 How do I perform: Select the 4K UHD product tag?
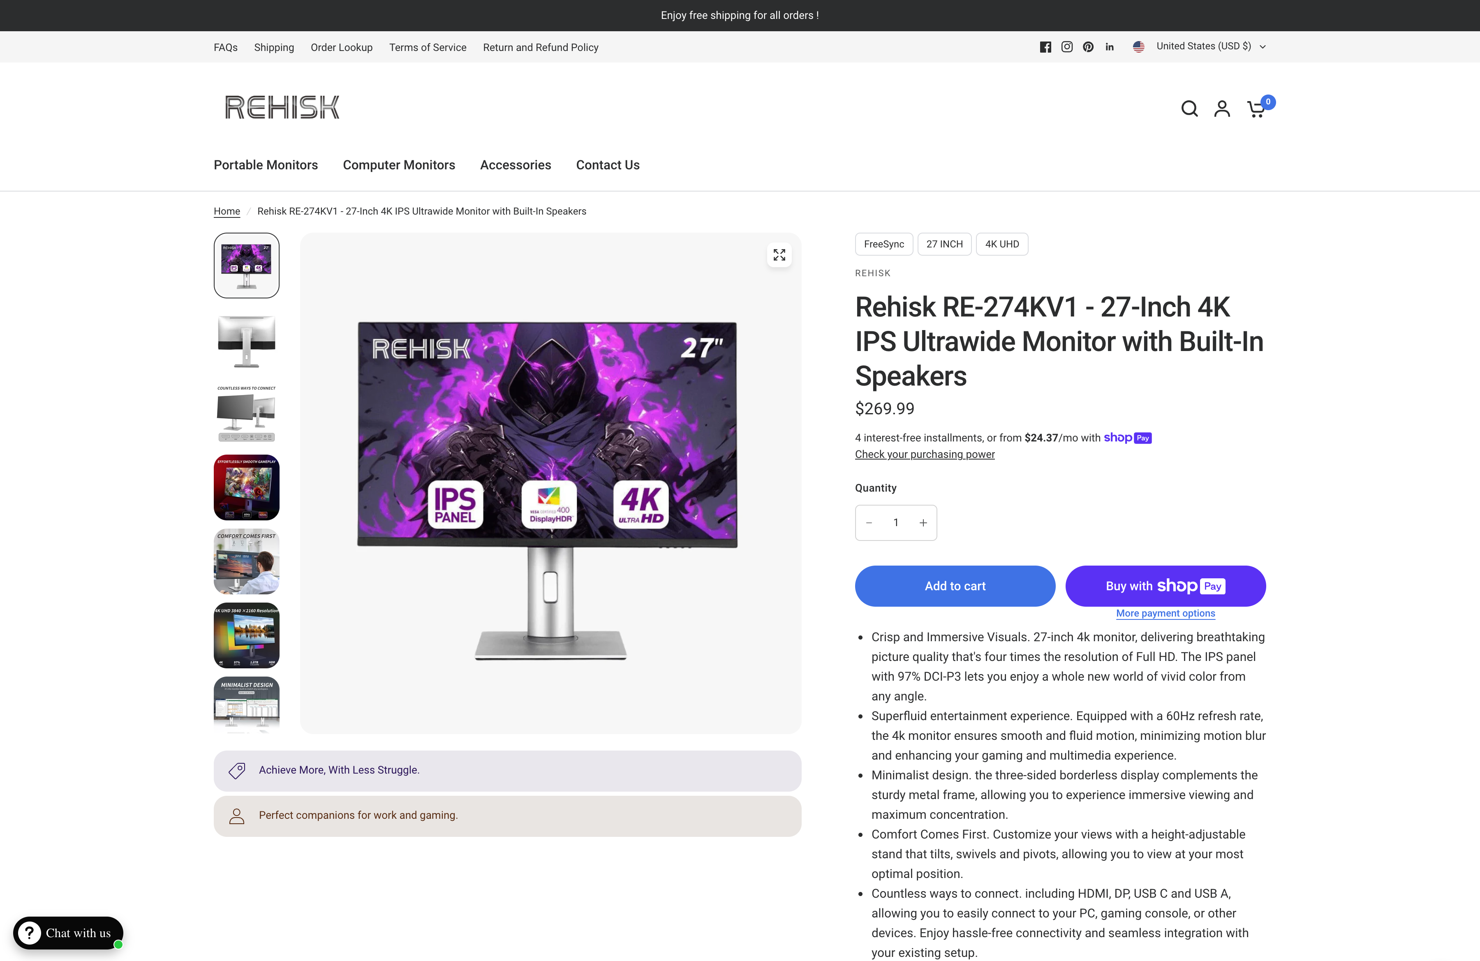(1001, 244)
